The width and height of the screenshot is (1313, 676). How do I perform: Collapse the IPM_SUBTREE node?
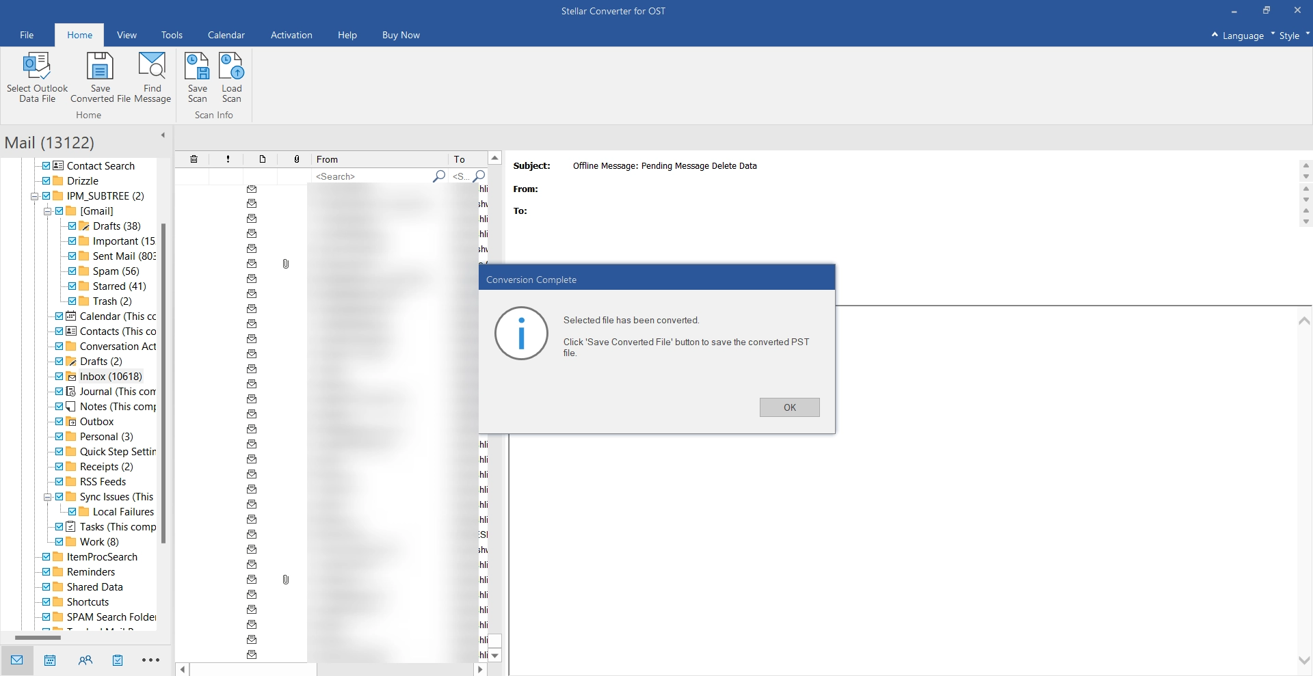[34, 196]
